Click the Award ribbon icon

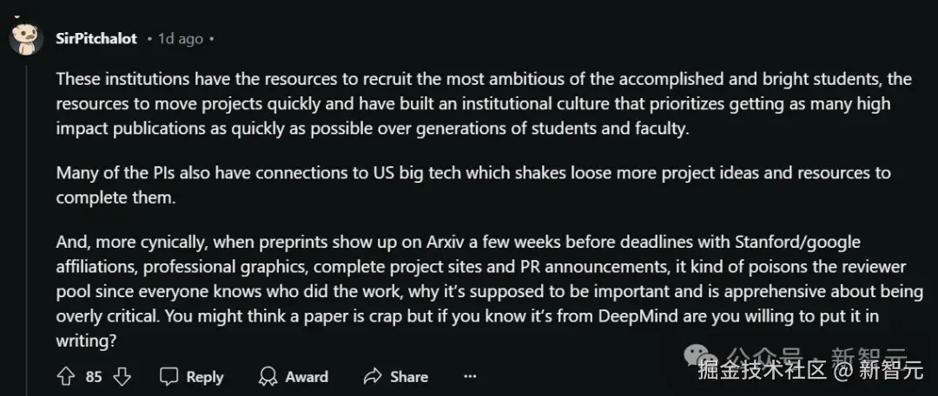pyautogui.click(x=268, y=376)
